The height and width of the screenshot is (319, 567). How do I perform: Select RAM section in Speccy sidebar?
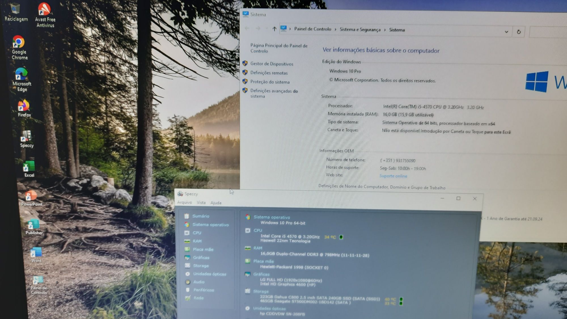[x=197, y=241]
